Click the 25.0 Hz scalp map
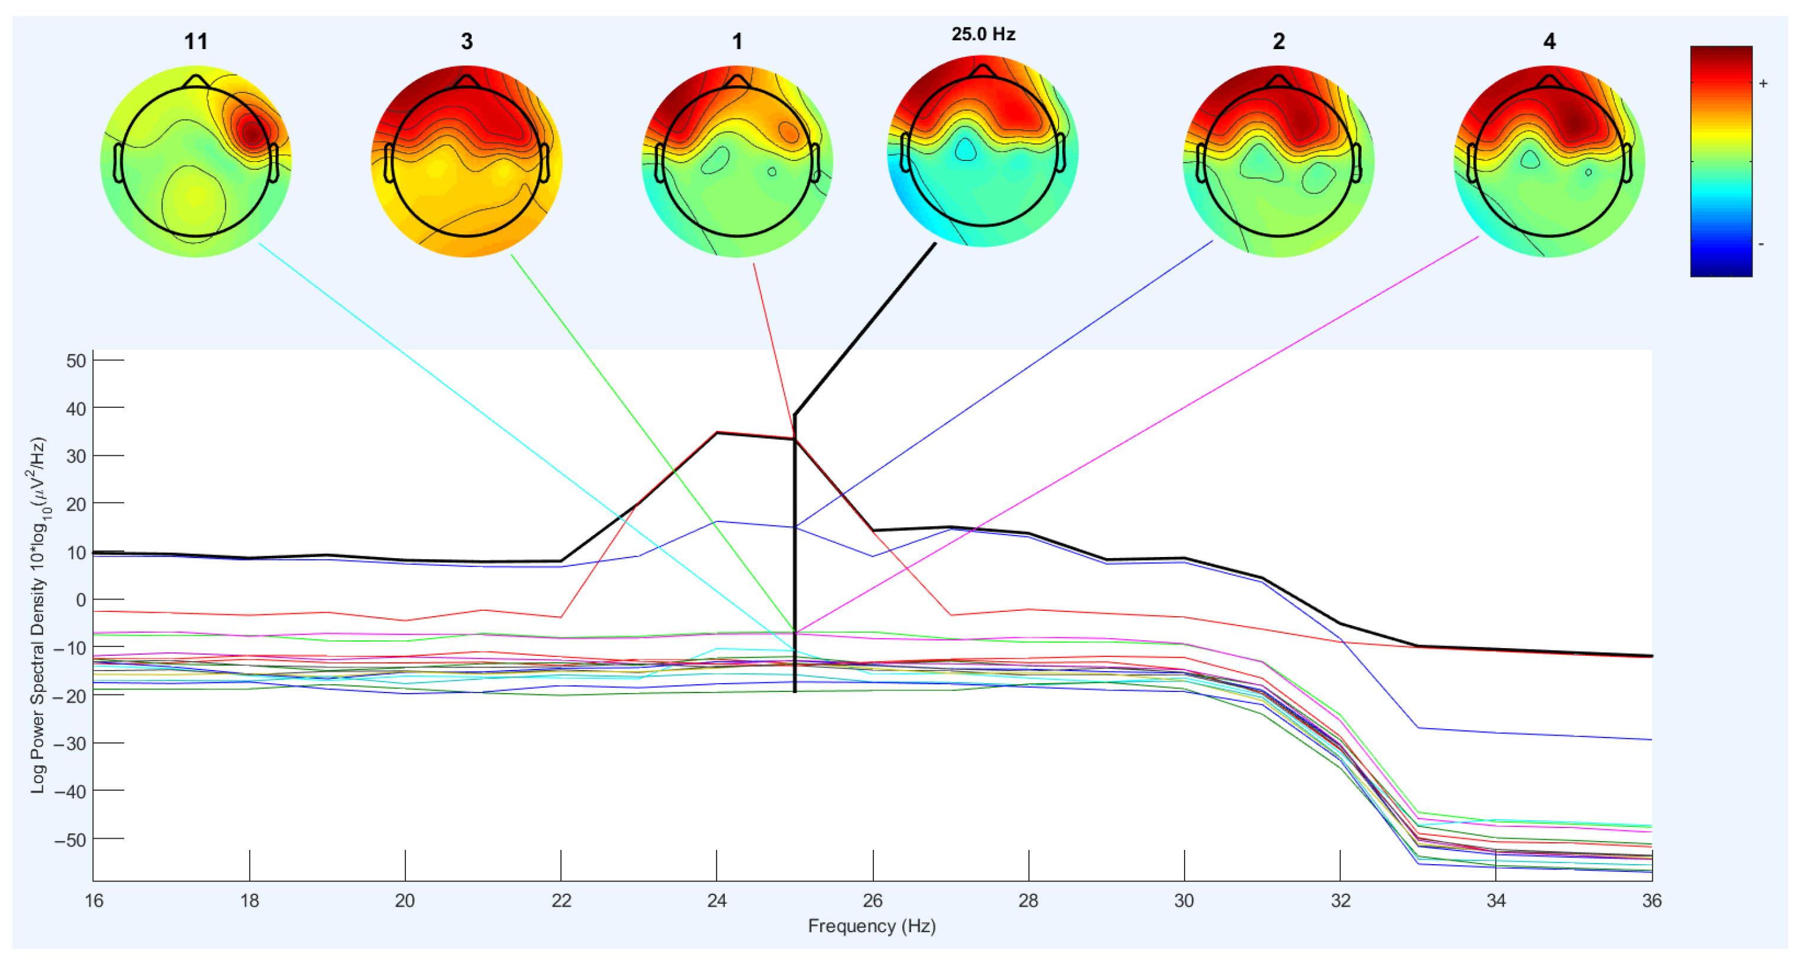Viewport: 1800px width, 963px height. point(982,152)
